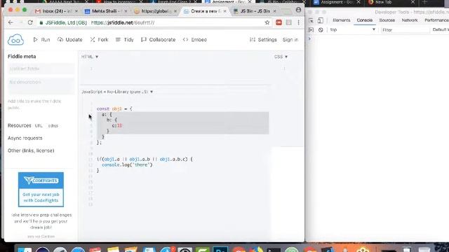Click the 'const obj1 = {' code line
Screen dimensions: 449x252
point(114,109)
